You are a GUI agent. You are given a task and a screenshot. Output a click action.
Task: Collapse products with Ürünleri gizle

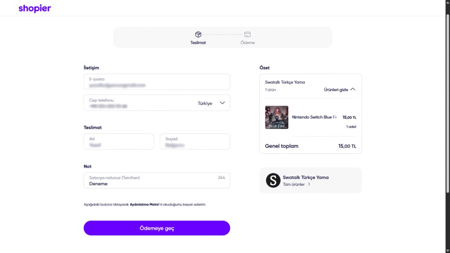coord(339,90)
